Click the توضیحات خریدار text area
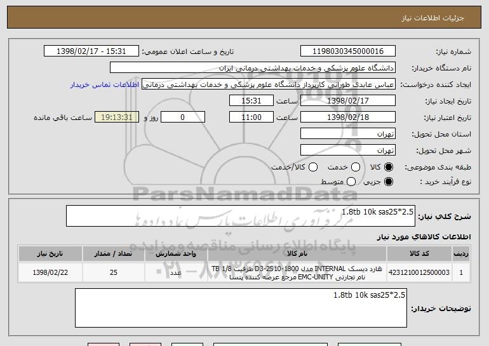 [241, 308]
